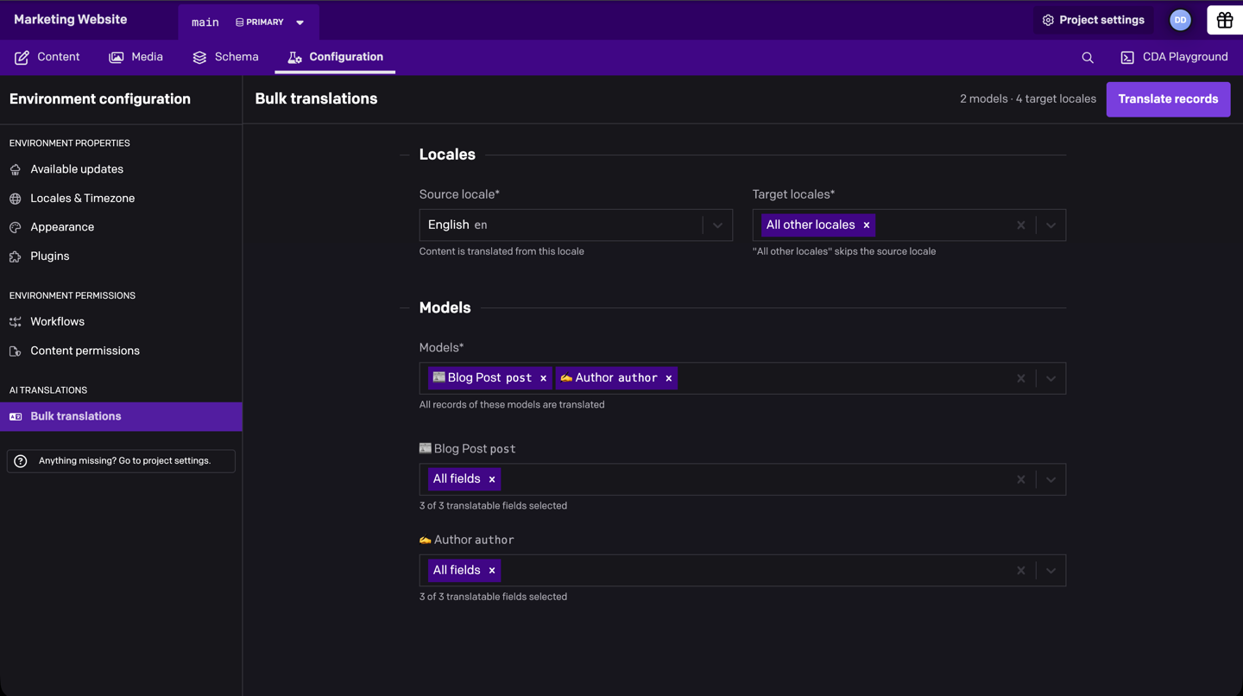This screenshot has height=696, width=1243.
Task: Select Bulk translations in the sidebar
Action: 121,416
